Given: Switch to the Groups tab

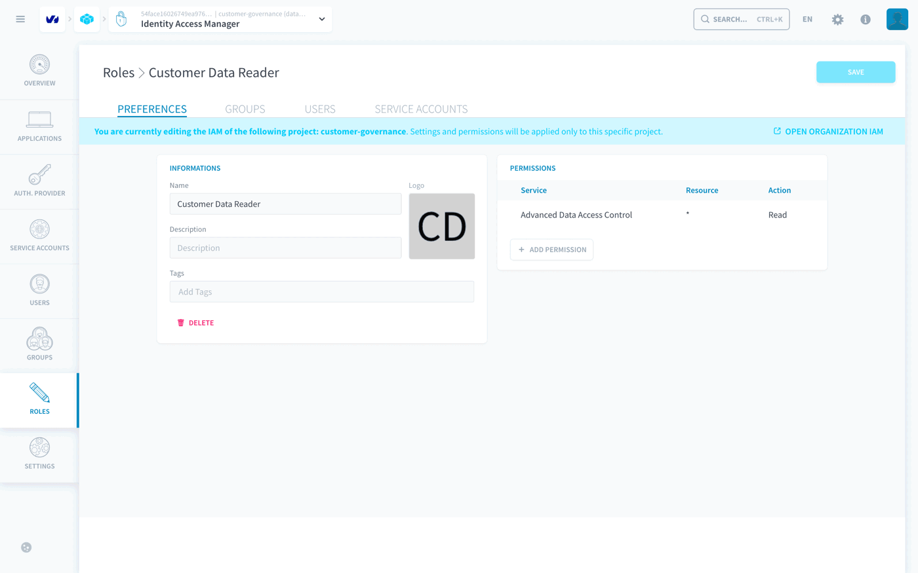Looking at the screenshot, I should point(245,109).
